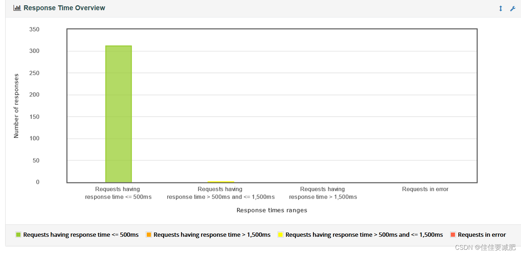
Task: Click y-axis value 100
Action: (34, 138)
